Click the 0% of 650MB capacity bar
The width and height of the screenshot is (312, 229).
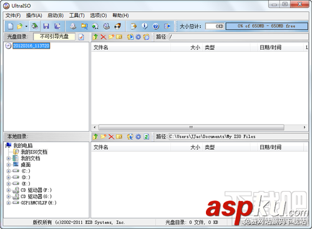(x=266, y=26)
